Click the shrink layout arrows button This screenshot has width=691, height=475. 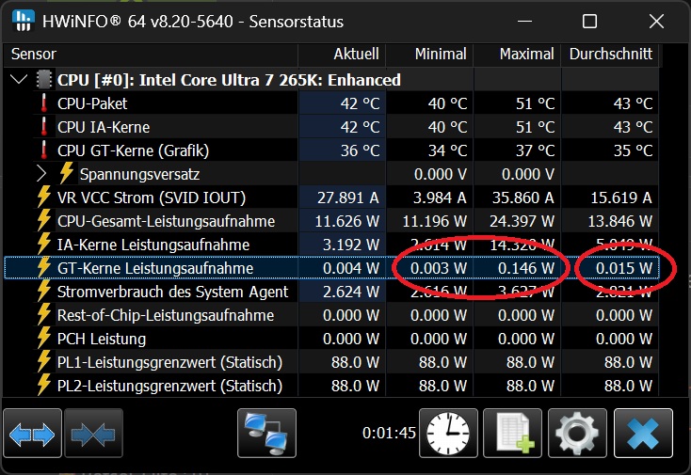(x=93, y=434)
